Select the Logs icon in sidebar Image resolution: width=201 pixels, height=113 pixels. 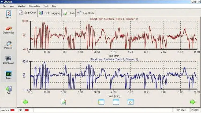(x=9, y=75)
